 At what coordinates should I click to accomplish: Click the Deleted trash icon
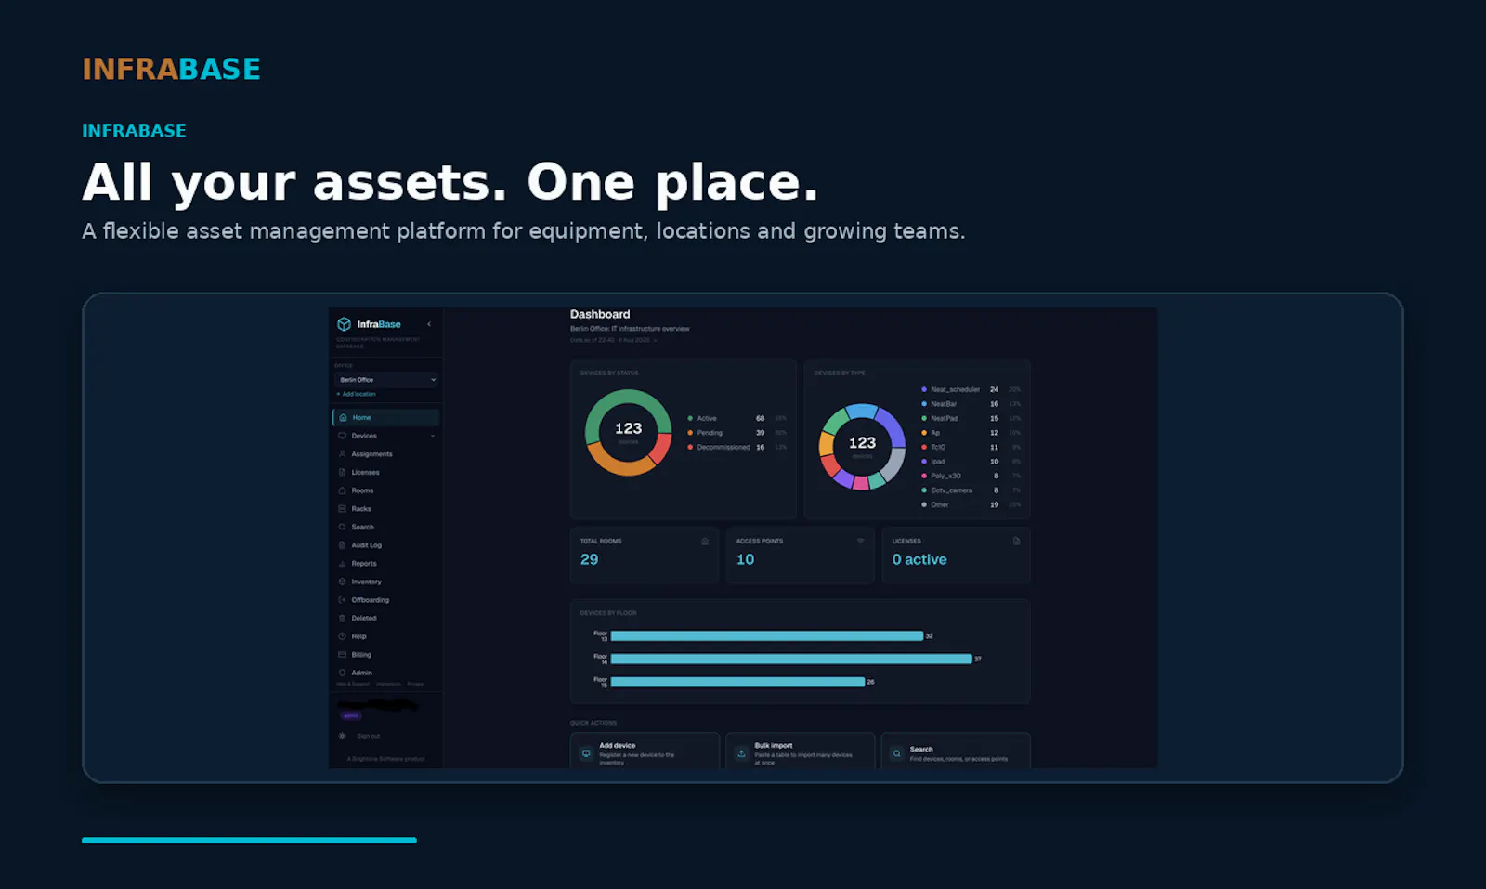(342, 619)
